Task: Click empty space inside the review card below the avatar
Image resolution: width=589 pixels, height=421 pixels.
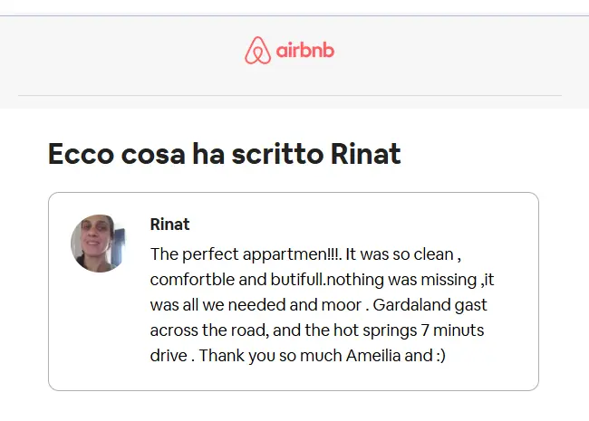Action: [x=99, y=330]
